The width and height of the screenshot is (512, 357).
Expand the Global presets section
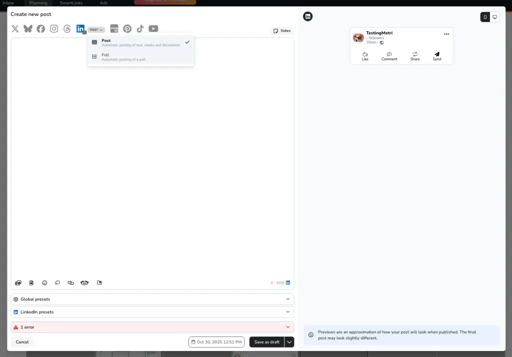152,299
